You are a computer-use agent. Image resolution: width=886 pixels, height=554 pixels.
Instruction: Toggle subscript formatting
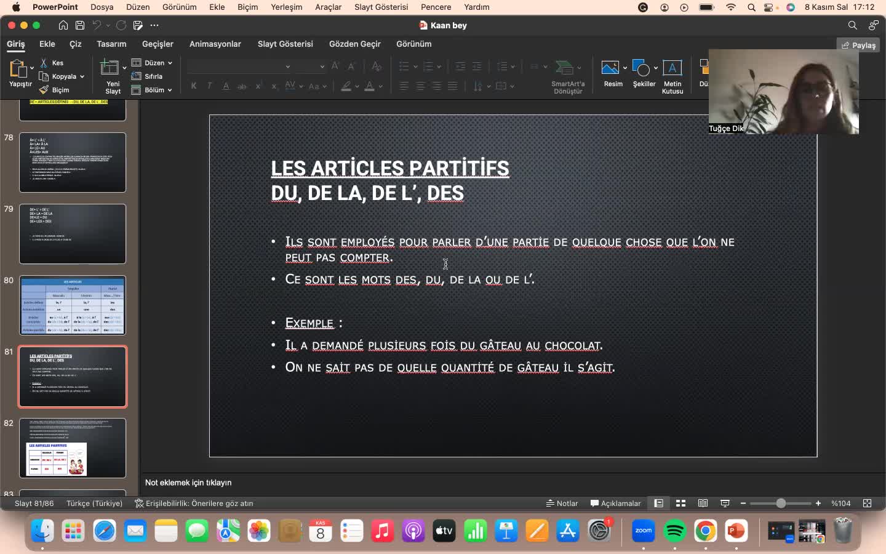274,86
